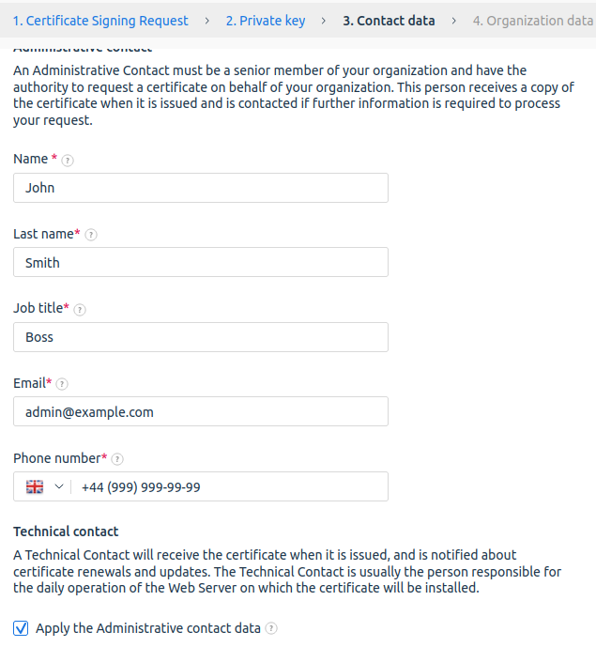Switch to the Private key step
Image resolution: width=596 pixels, height=647 pixels.
266,21
